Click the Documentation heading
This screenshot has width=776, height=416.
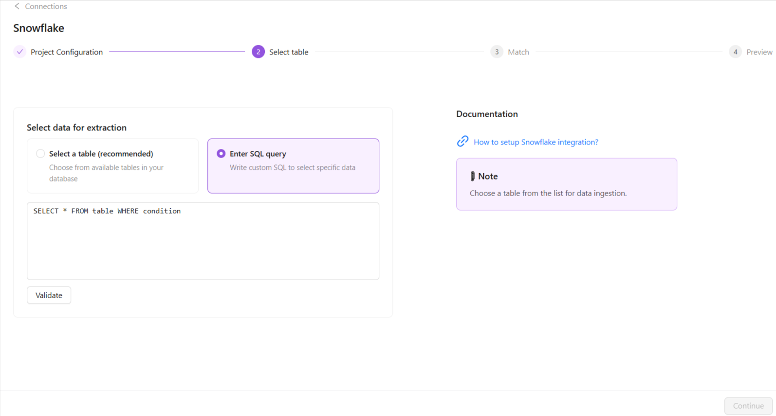coord(487,114)
